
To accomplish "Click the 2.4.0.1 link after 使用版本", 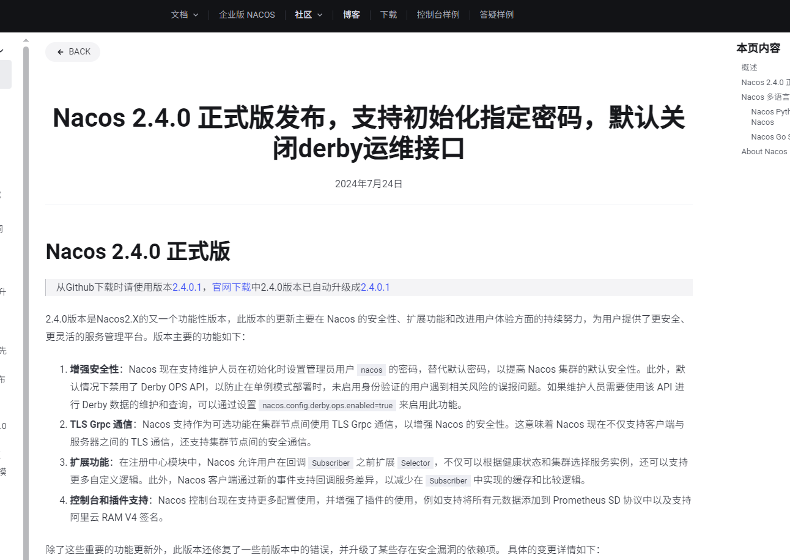I will pos(187,287).
